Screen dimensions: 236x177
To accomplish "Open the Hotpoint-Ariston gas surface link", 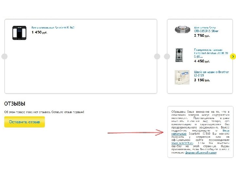I will [x=210, y=53].
